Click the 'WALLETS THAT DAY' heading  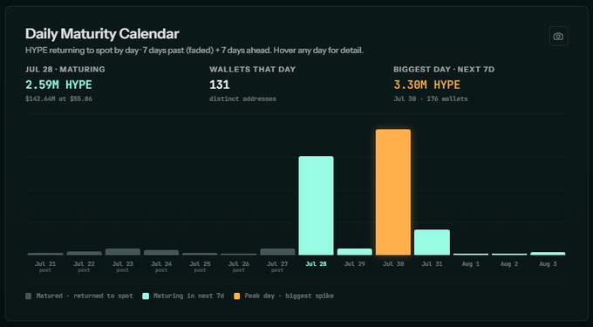[253, 70]
